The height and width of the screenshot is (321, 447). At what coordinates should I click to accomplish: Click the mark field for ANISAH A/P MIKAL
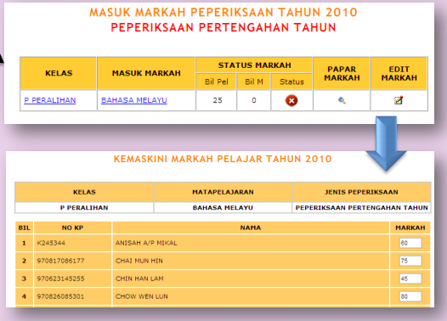point(410,243)
